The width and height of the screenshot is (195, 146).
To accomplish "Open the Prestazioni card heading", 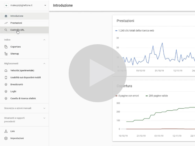I will click(x=126, y=21).
